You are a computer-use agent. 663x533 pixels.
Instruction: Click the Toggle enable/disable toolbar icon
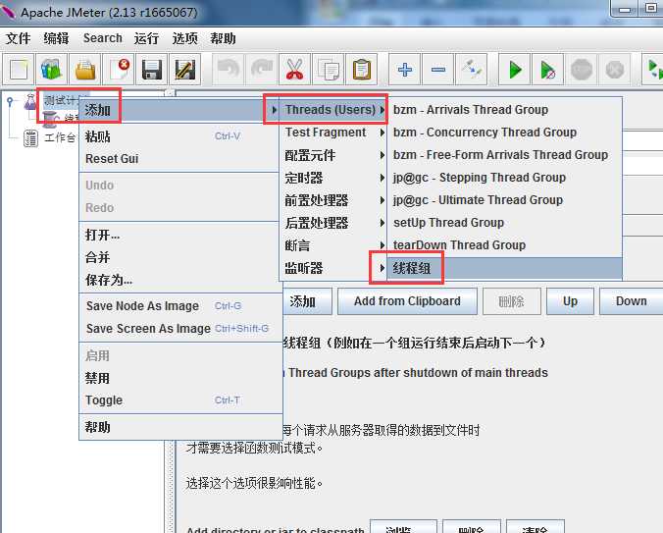point(472,70)
